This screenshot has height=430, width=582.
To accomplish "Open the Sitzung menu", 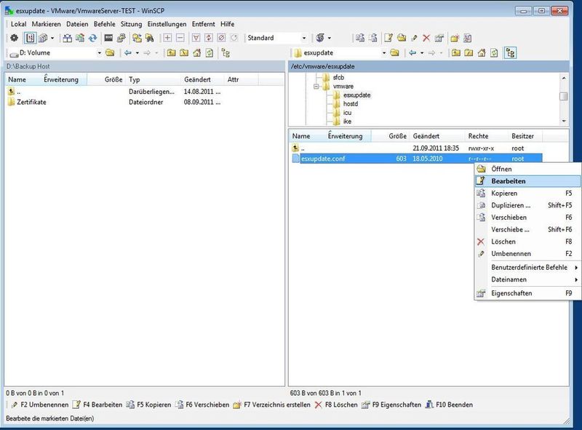I will pyautogui.click(x=131, y=24).
